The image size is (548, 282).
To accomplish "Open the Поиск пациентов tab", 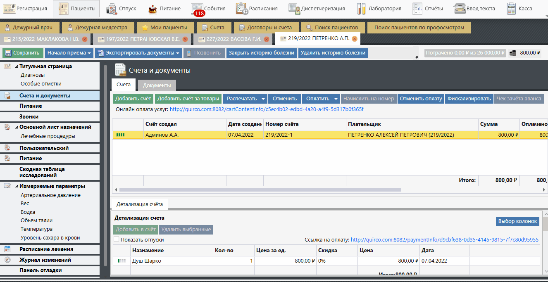I will click(x=332, y=28).
